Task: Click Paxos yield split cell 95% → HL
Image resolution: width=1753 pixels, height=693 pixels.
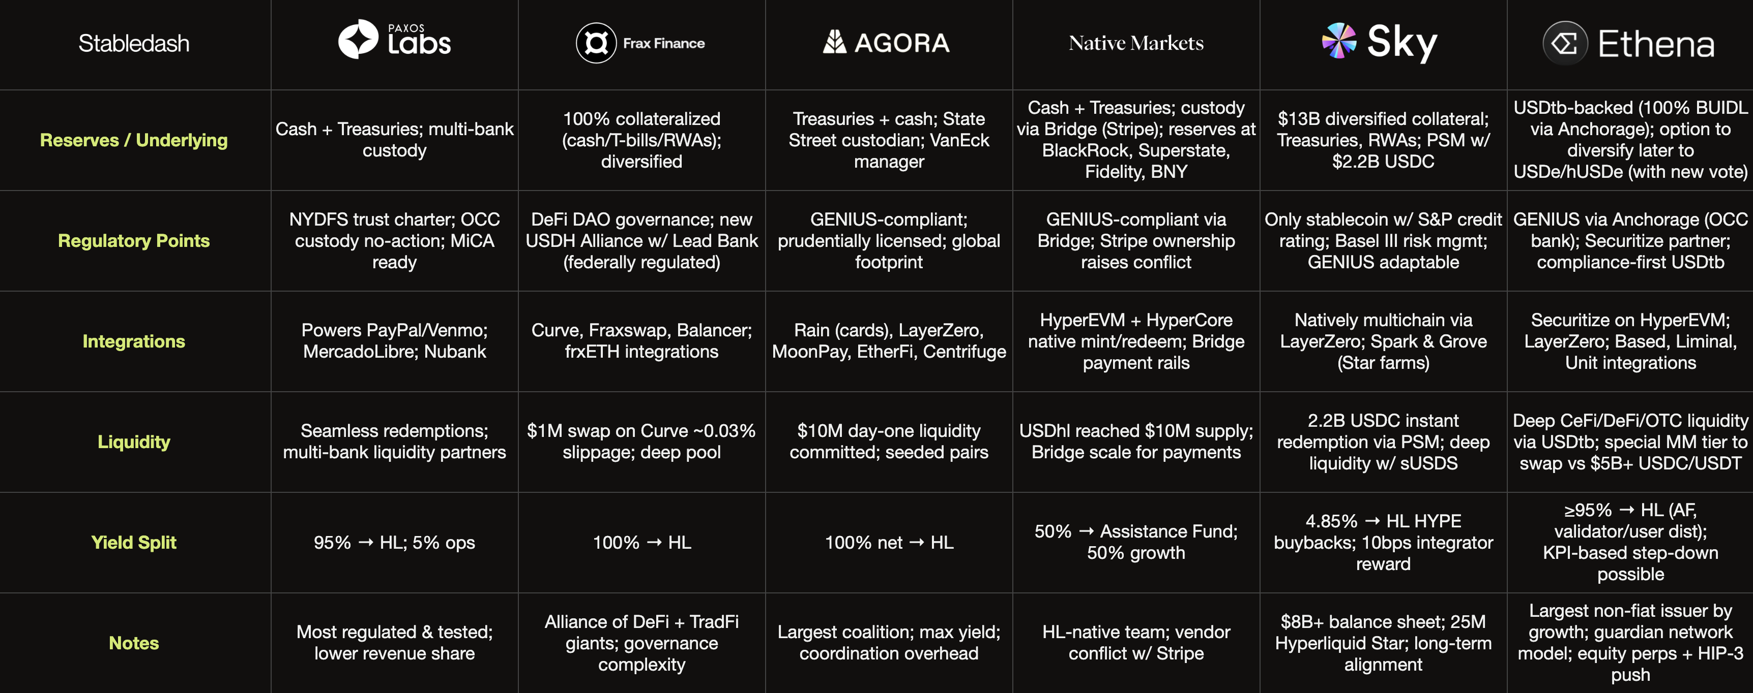Action: tap(395, 542)
